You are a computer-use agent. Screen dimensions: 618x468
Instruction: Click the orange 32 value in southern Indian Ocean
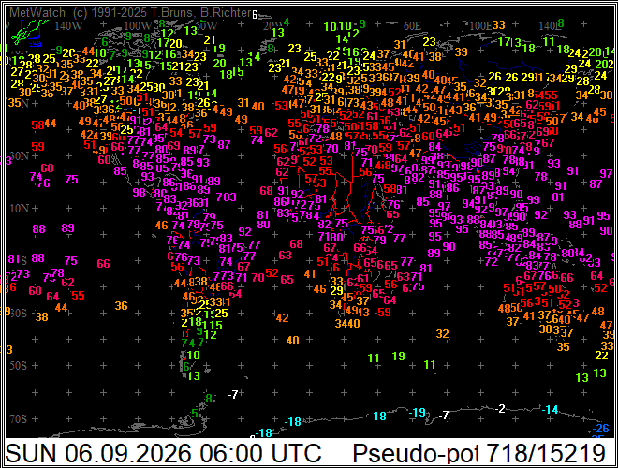pos(443,333)
